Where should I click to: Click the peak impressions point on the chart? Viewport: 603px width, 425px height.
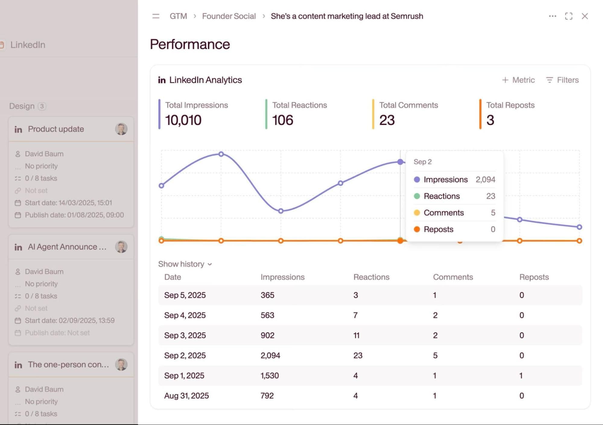221,154
